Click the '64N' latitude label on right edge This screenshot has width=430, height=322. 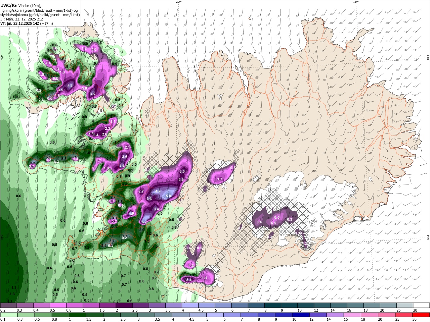[x=428, y=237]
